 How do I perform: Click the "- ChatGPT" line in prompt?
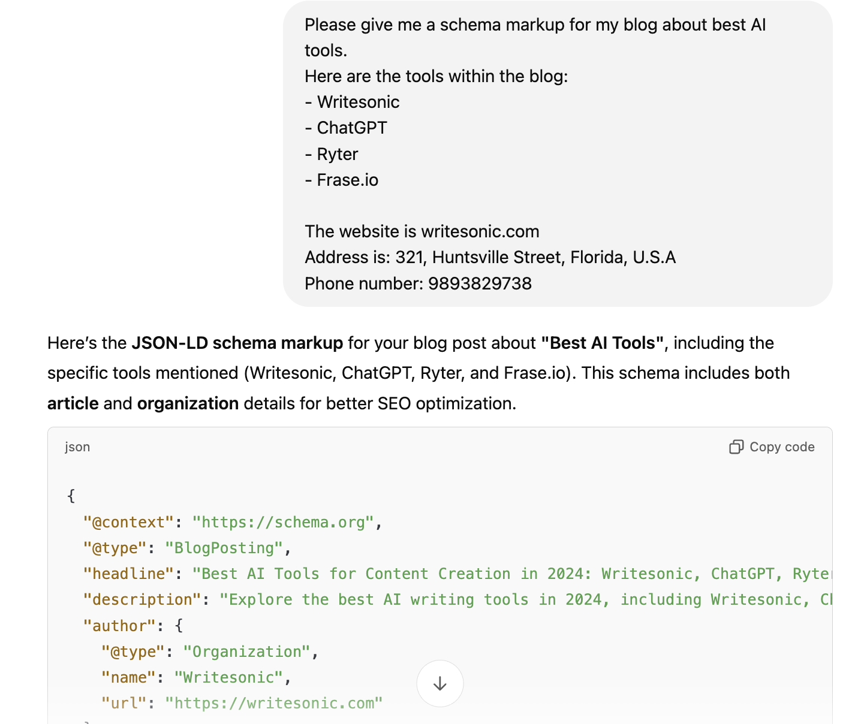(x=346, y=128)
